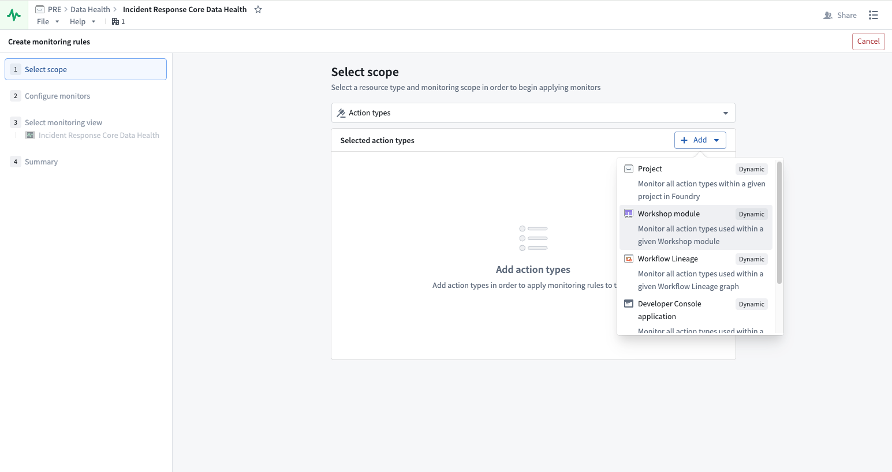Toggle the favorite star next to the title
The image size is (892, 472).
(258, 9)
